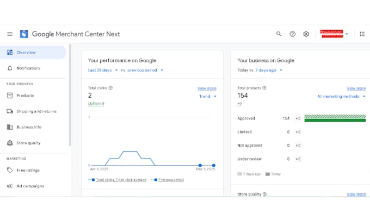
Task: Click View more for Store quality
Action: tap(356, 194)
